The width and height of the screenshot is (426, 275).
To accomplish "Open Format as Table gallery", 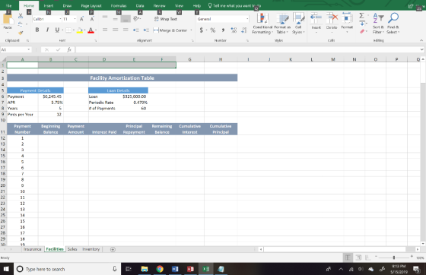I will pos(282,24).
